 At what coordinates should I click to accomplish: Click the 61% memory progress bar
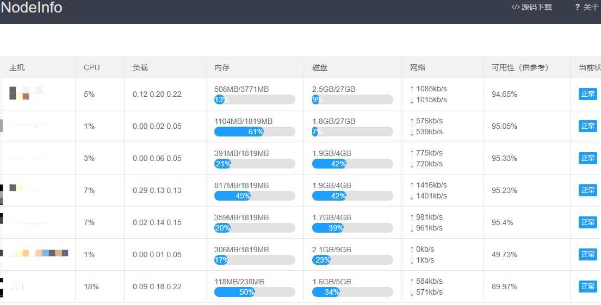pyautogui.click(x=255, y=132)
